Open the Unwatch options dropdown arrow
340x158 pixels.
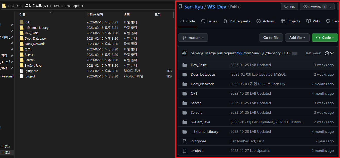tap(330, 7)
